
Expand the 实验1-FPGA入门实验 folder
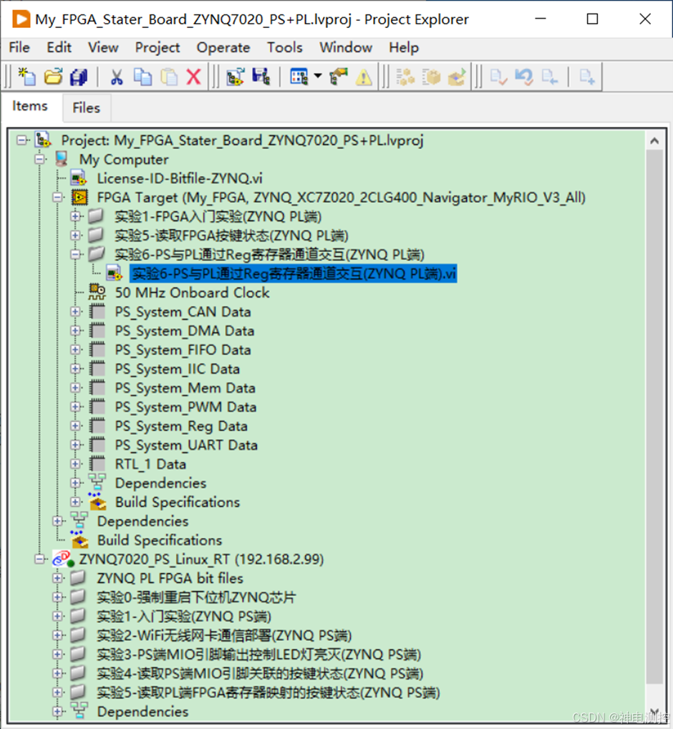pyautogui.click(x=75, y=216)
